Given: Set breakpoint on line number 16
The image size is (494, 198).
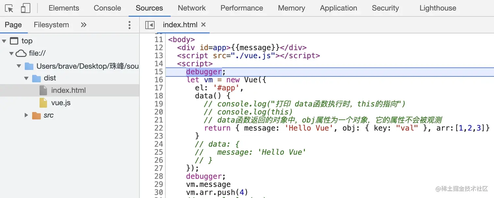Looking at the screenshot, I should (158, 80).
